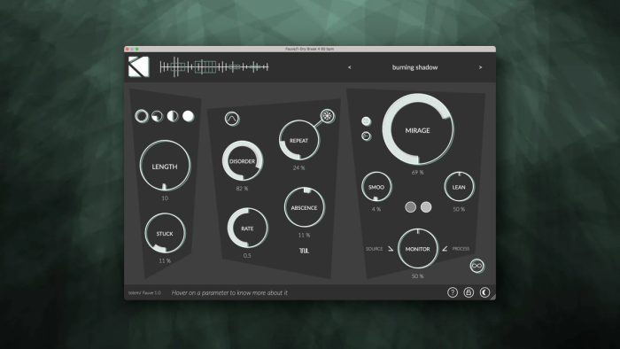
Task: Click the LEAN knob
Action: (459, 187)
